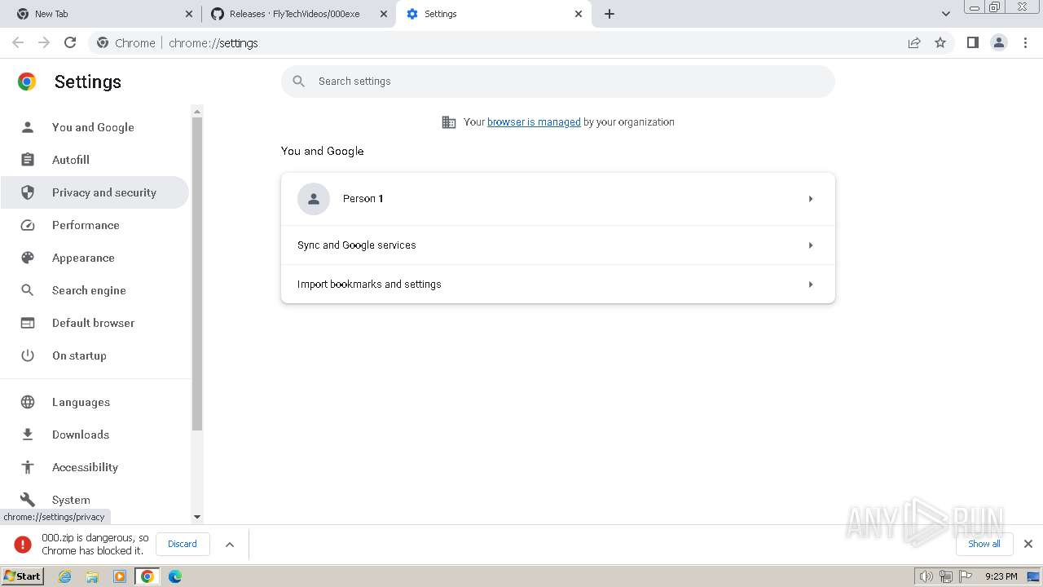Open the Person 1 profile row

(558, 199)
